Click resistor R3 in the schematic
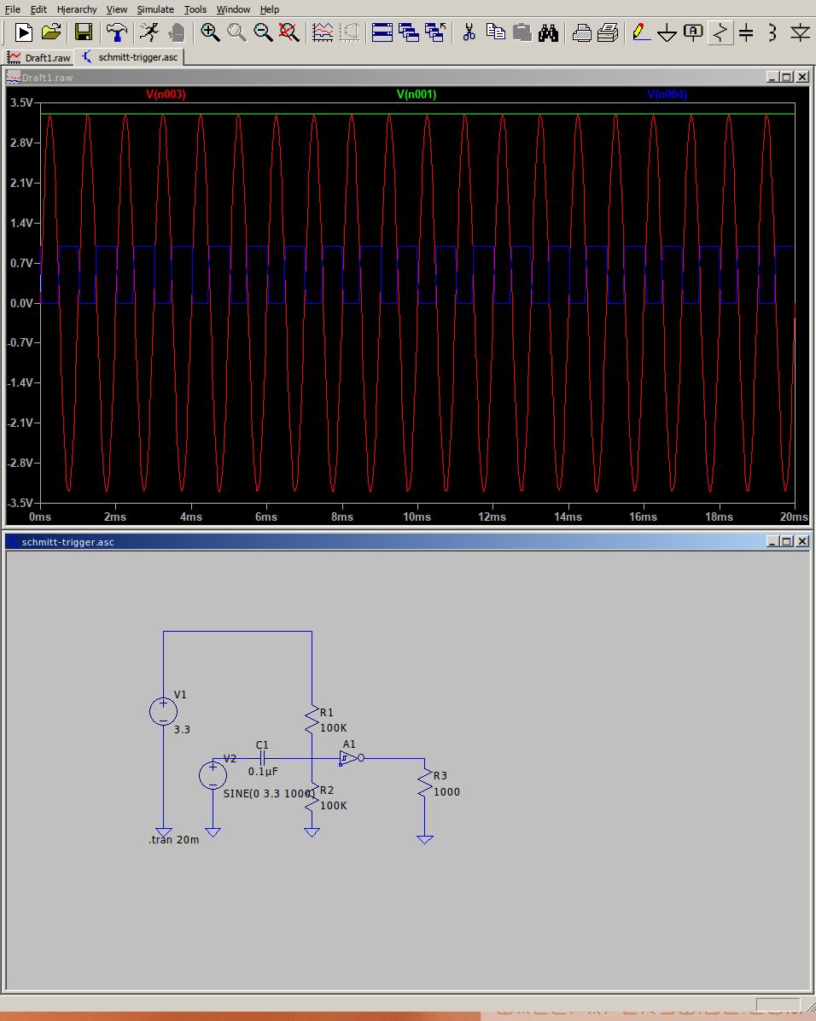 pyautogui.click(x=424, y=784)
